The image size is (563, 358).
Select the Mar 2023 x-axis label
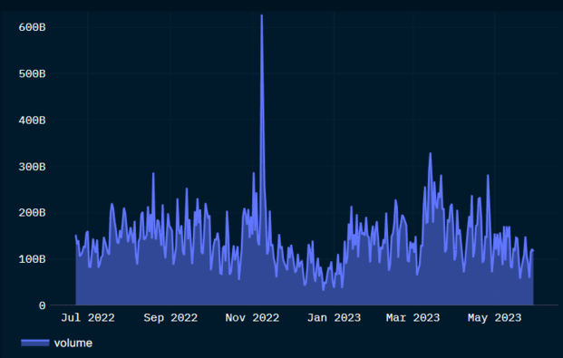[x=413, y=318]
